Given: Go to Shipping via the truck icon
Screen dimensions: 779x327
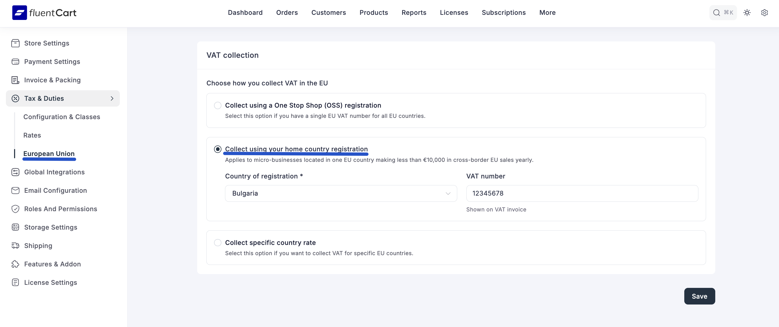Looking at the screenshot, I should (15, 245).
